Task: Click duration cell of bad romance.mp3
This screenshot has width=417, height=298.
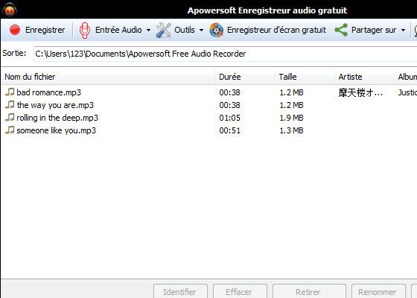Action: 230,92
